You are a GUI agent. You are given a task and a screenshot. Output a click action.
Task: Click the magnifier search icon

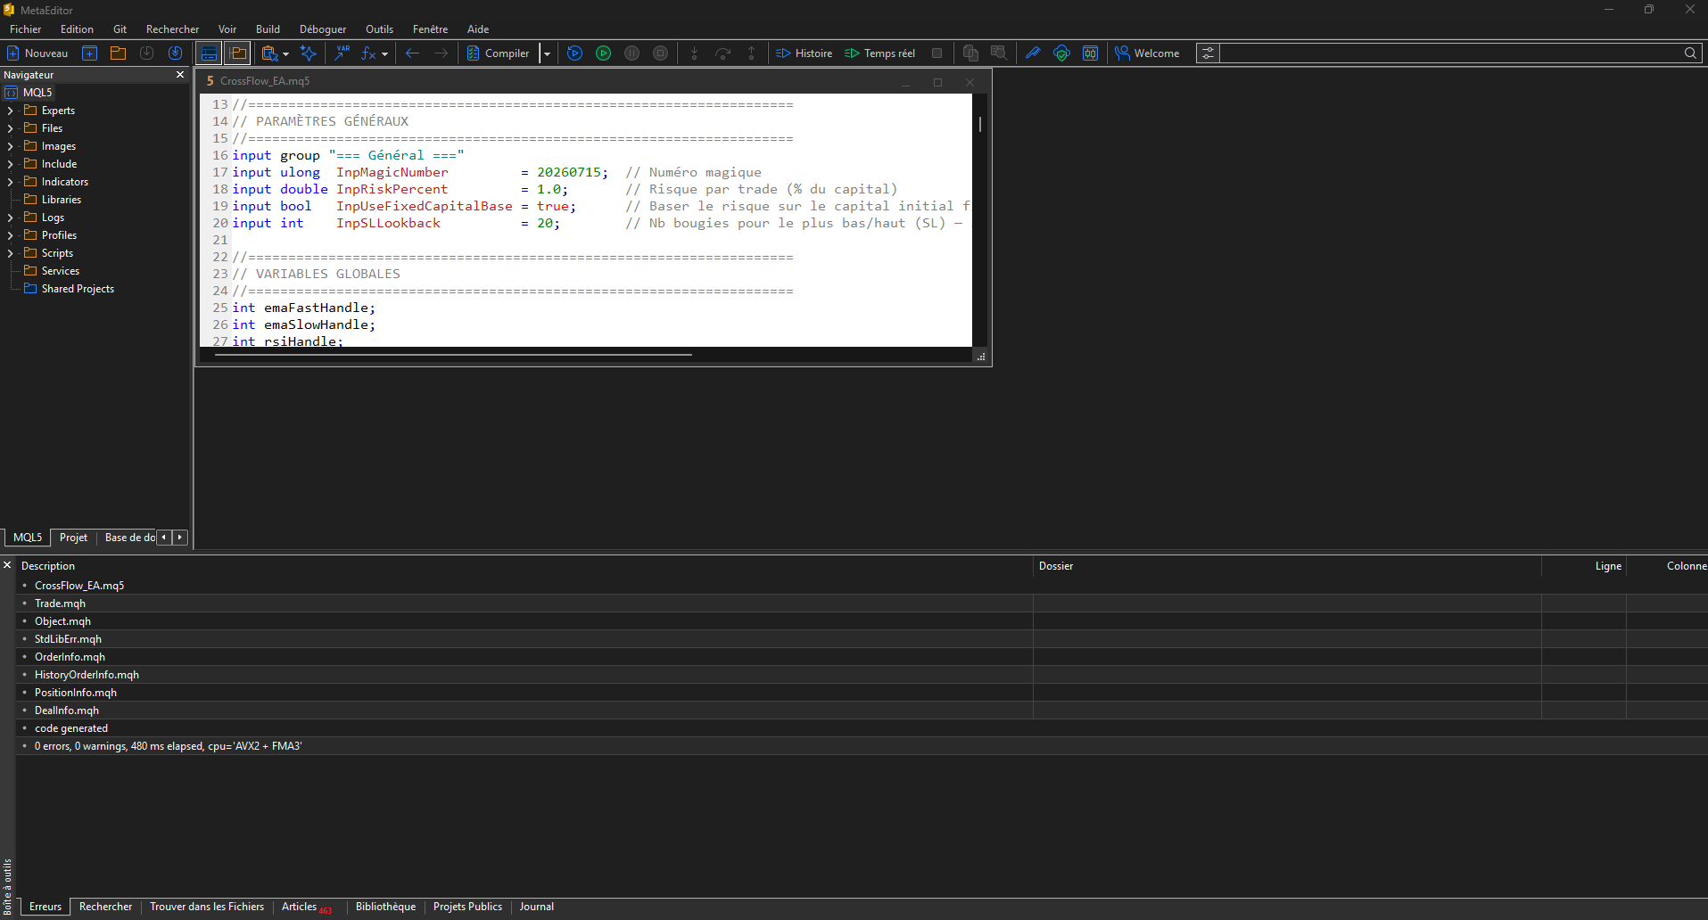pyautogui.click(x=1690, y=53)
